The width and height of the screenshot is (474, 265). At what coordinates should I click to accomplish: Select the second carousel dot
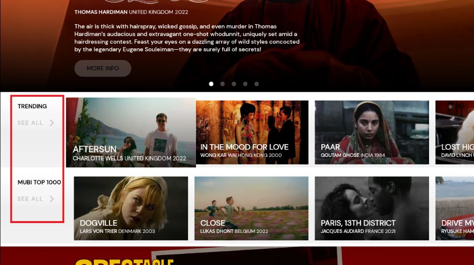[223, 84]
